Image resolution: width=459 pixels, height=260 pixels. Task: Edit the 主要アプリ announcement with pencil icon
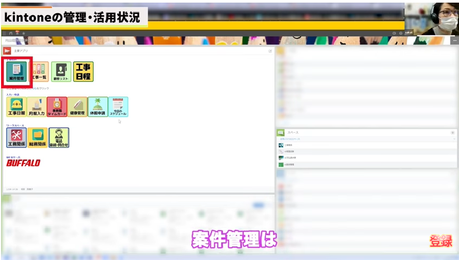point(270,51)
